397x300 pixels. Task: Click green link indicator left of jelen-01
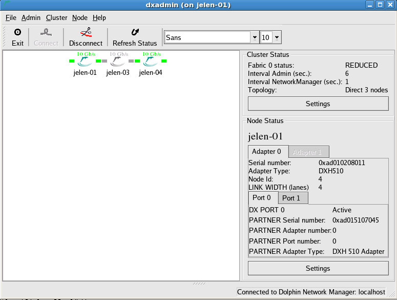click(72, 61)
